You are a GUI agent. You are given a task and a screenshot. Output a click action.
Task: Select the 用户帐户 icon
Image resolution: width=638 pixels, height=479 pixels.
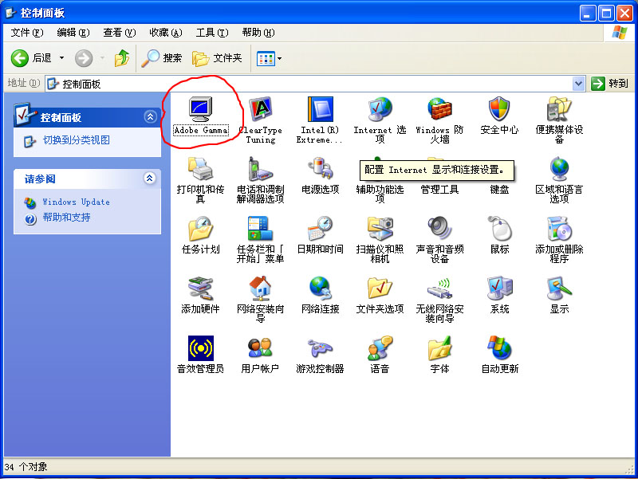point(260,349)
